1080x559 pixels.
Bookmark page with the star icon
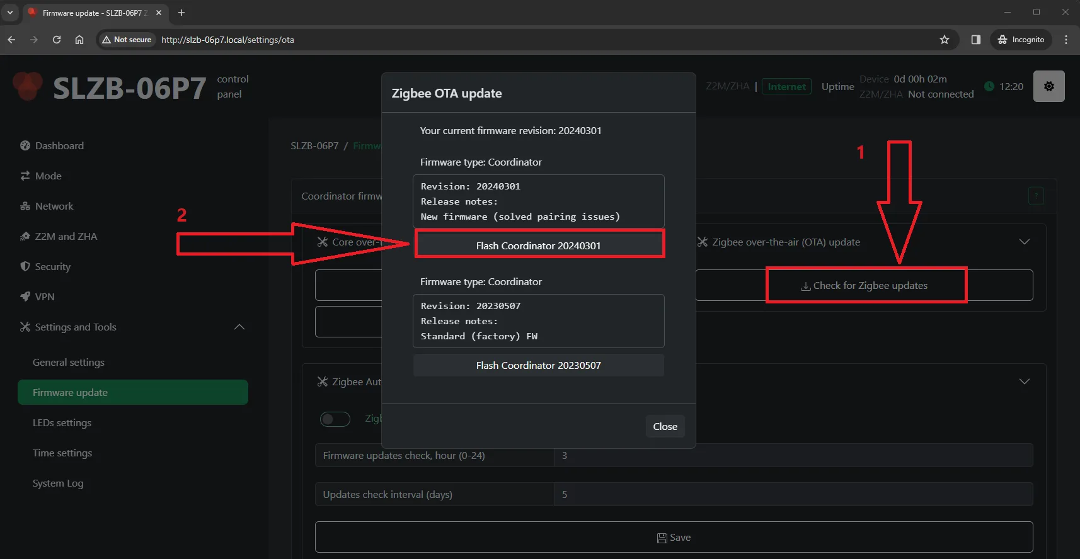[x=944, y=40]
